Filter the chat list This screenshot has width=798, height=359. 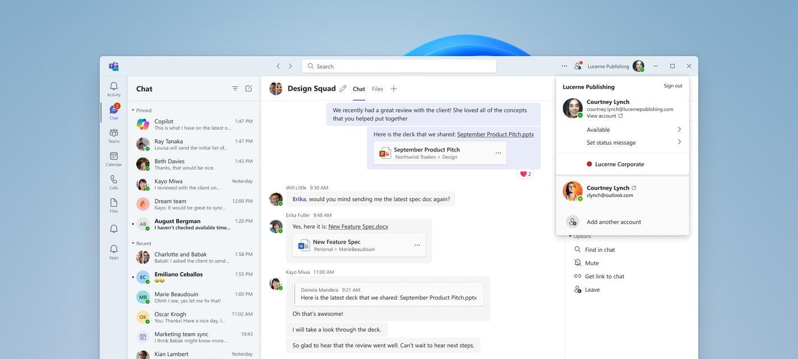(235, 89)
